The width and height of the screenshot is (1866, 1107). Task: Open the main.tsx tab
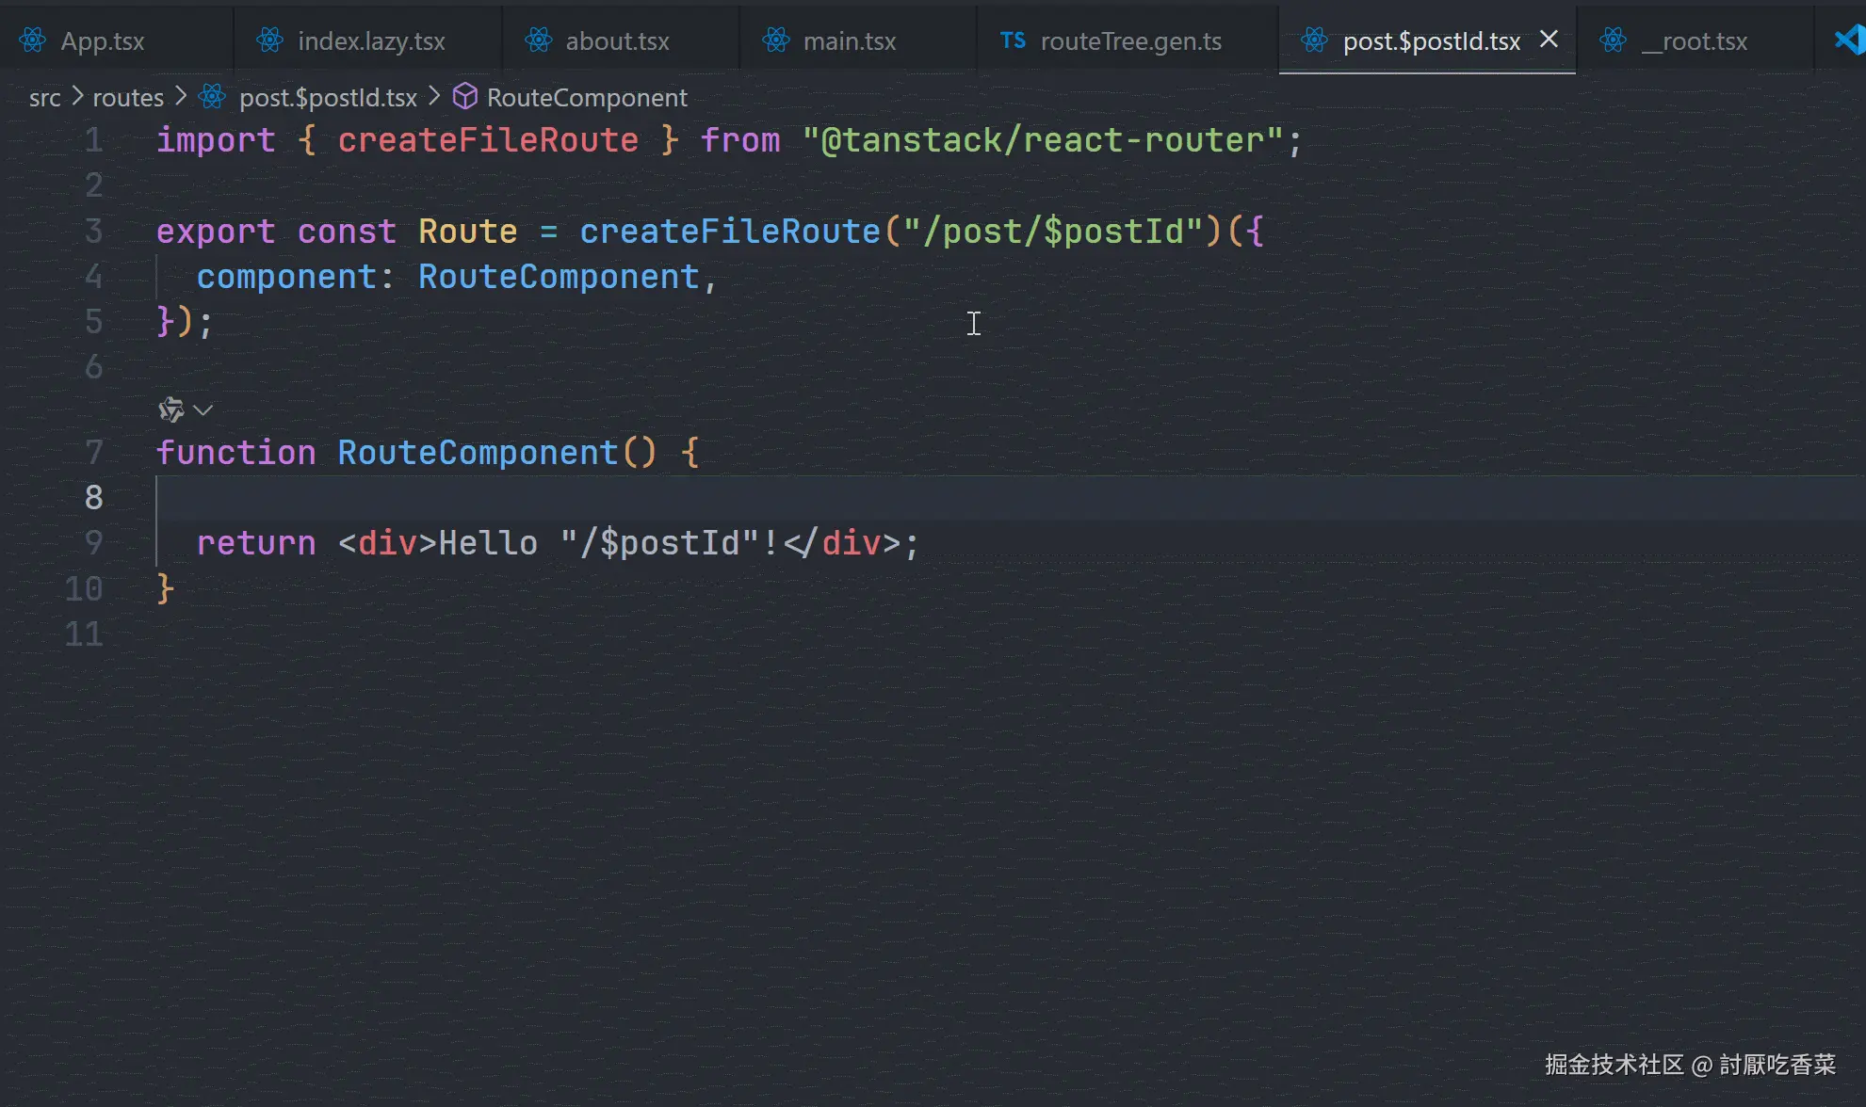(849, 41)
